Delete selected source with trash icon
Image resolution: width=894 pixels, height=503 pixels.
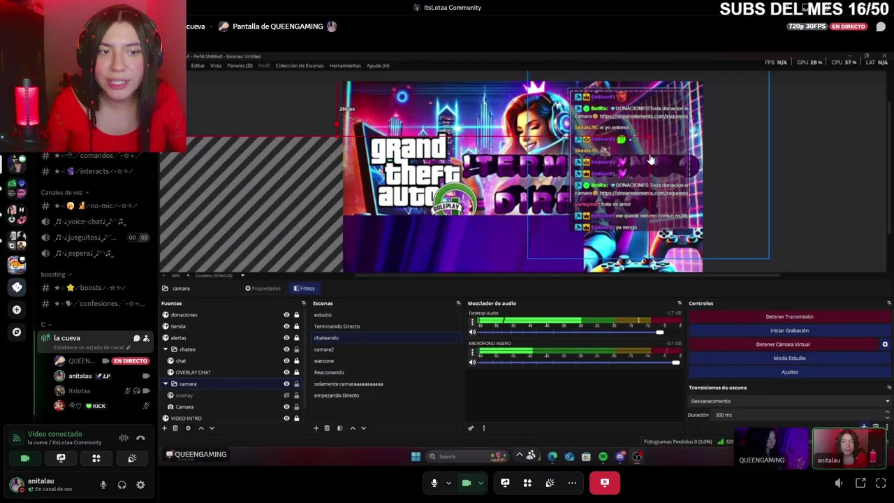click(175, 428)
